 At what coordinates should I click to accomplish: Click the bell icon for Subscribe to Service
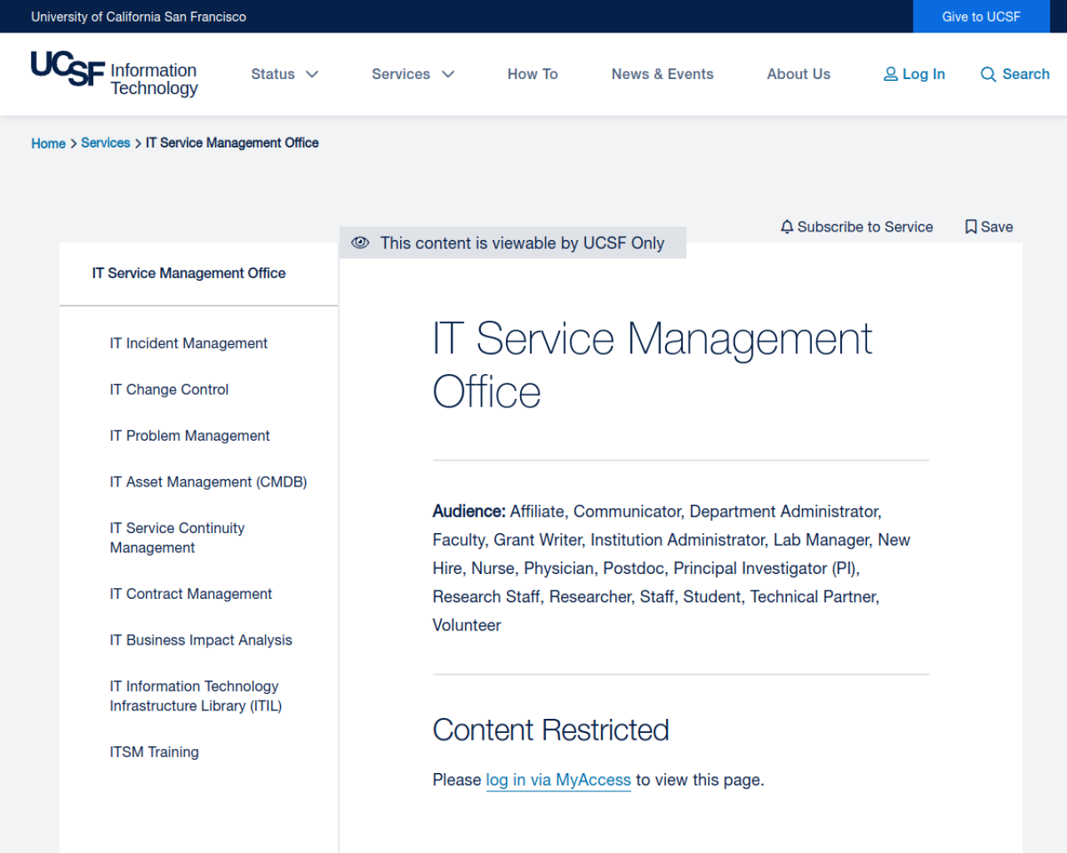(787, 227)
